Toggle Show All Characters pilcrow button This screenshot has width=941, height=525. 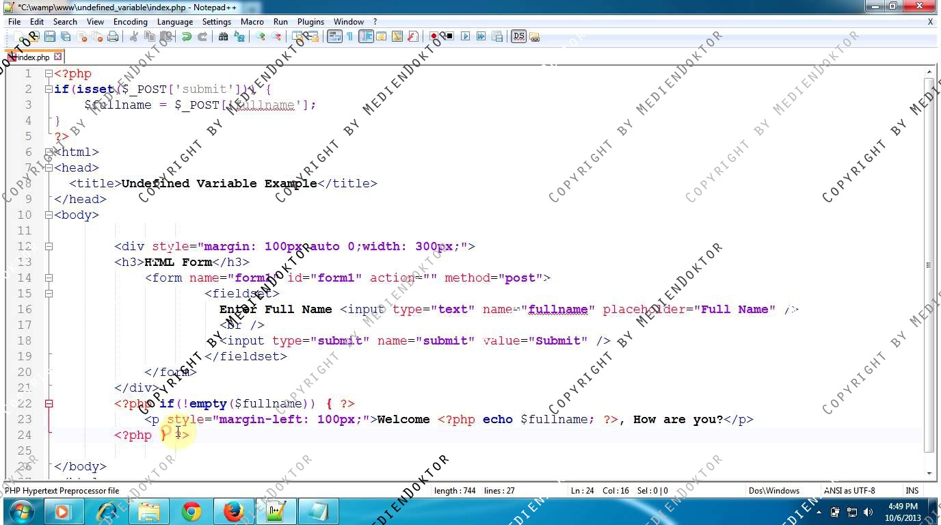coord(349,37)
